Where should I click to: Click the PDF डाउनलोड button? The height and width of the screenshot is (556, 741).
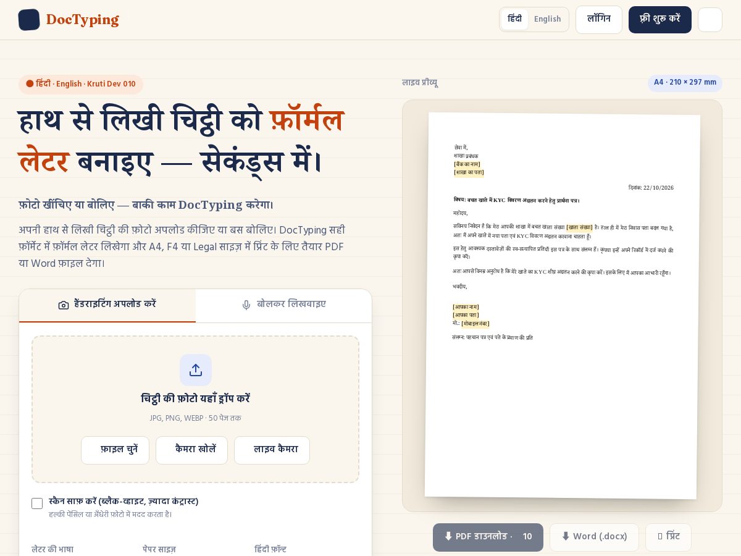click(488, 537)
